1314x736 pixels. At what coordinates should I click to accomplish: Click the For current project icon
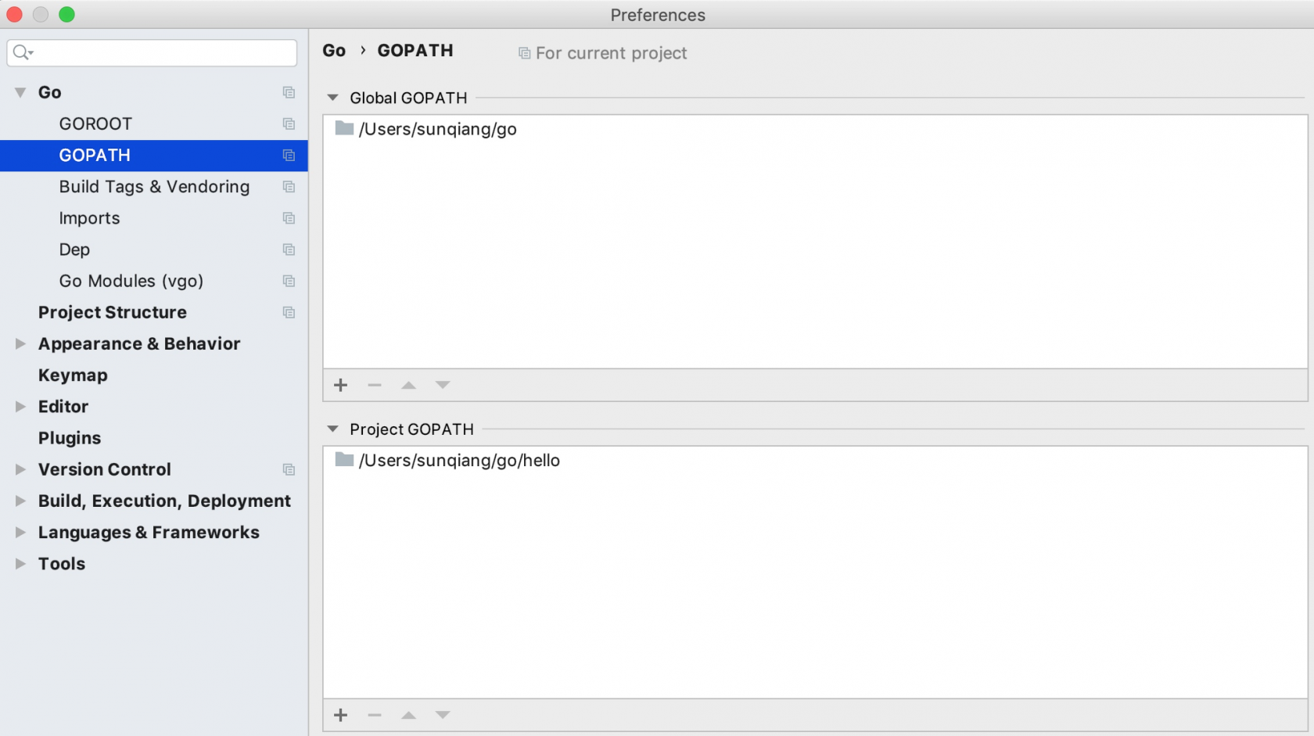point(524,53)
